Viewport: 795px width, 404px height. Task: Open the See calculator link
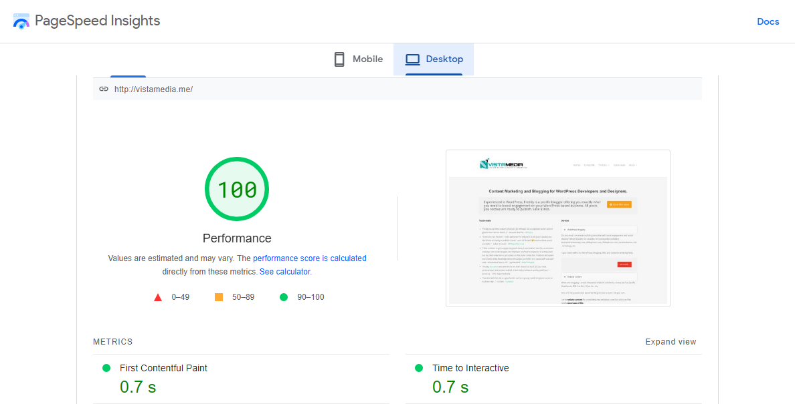284,272
